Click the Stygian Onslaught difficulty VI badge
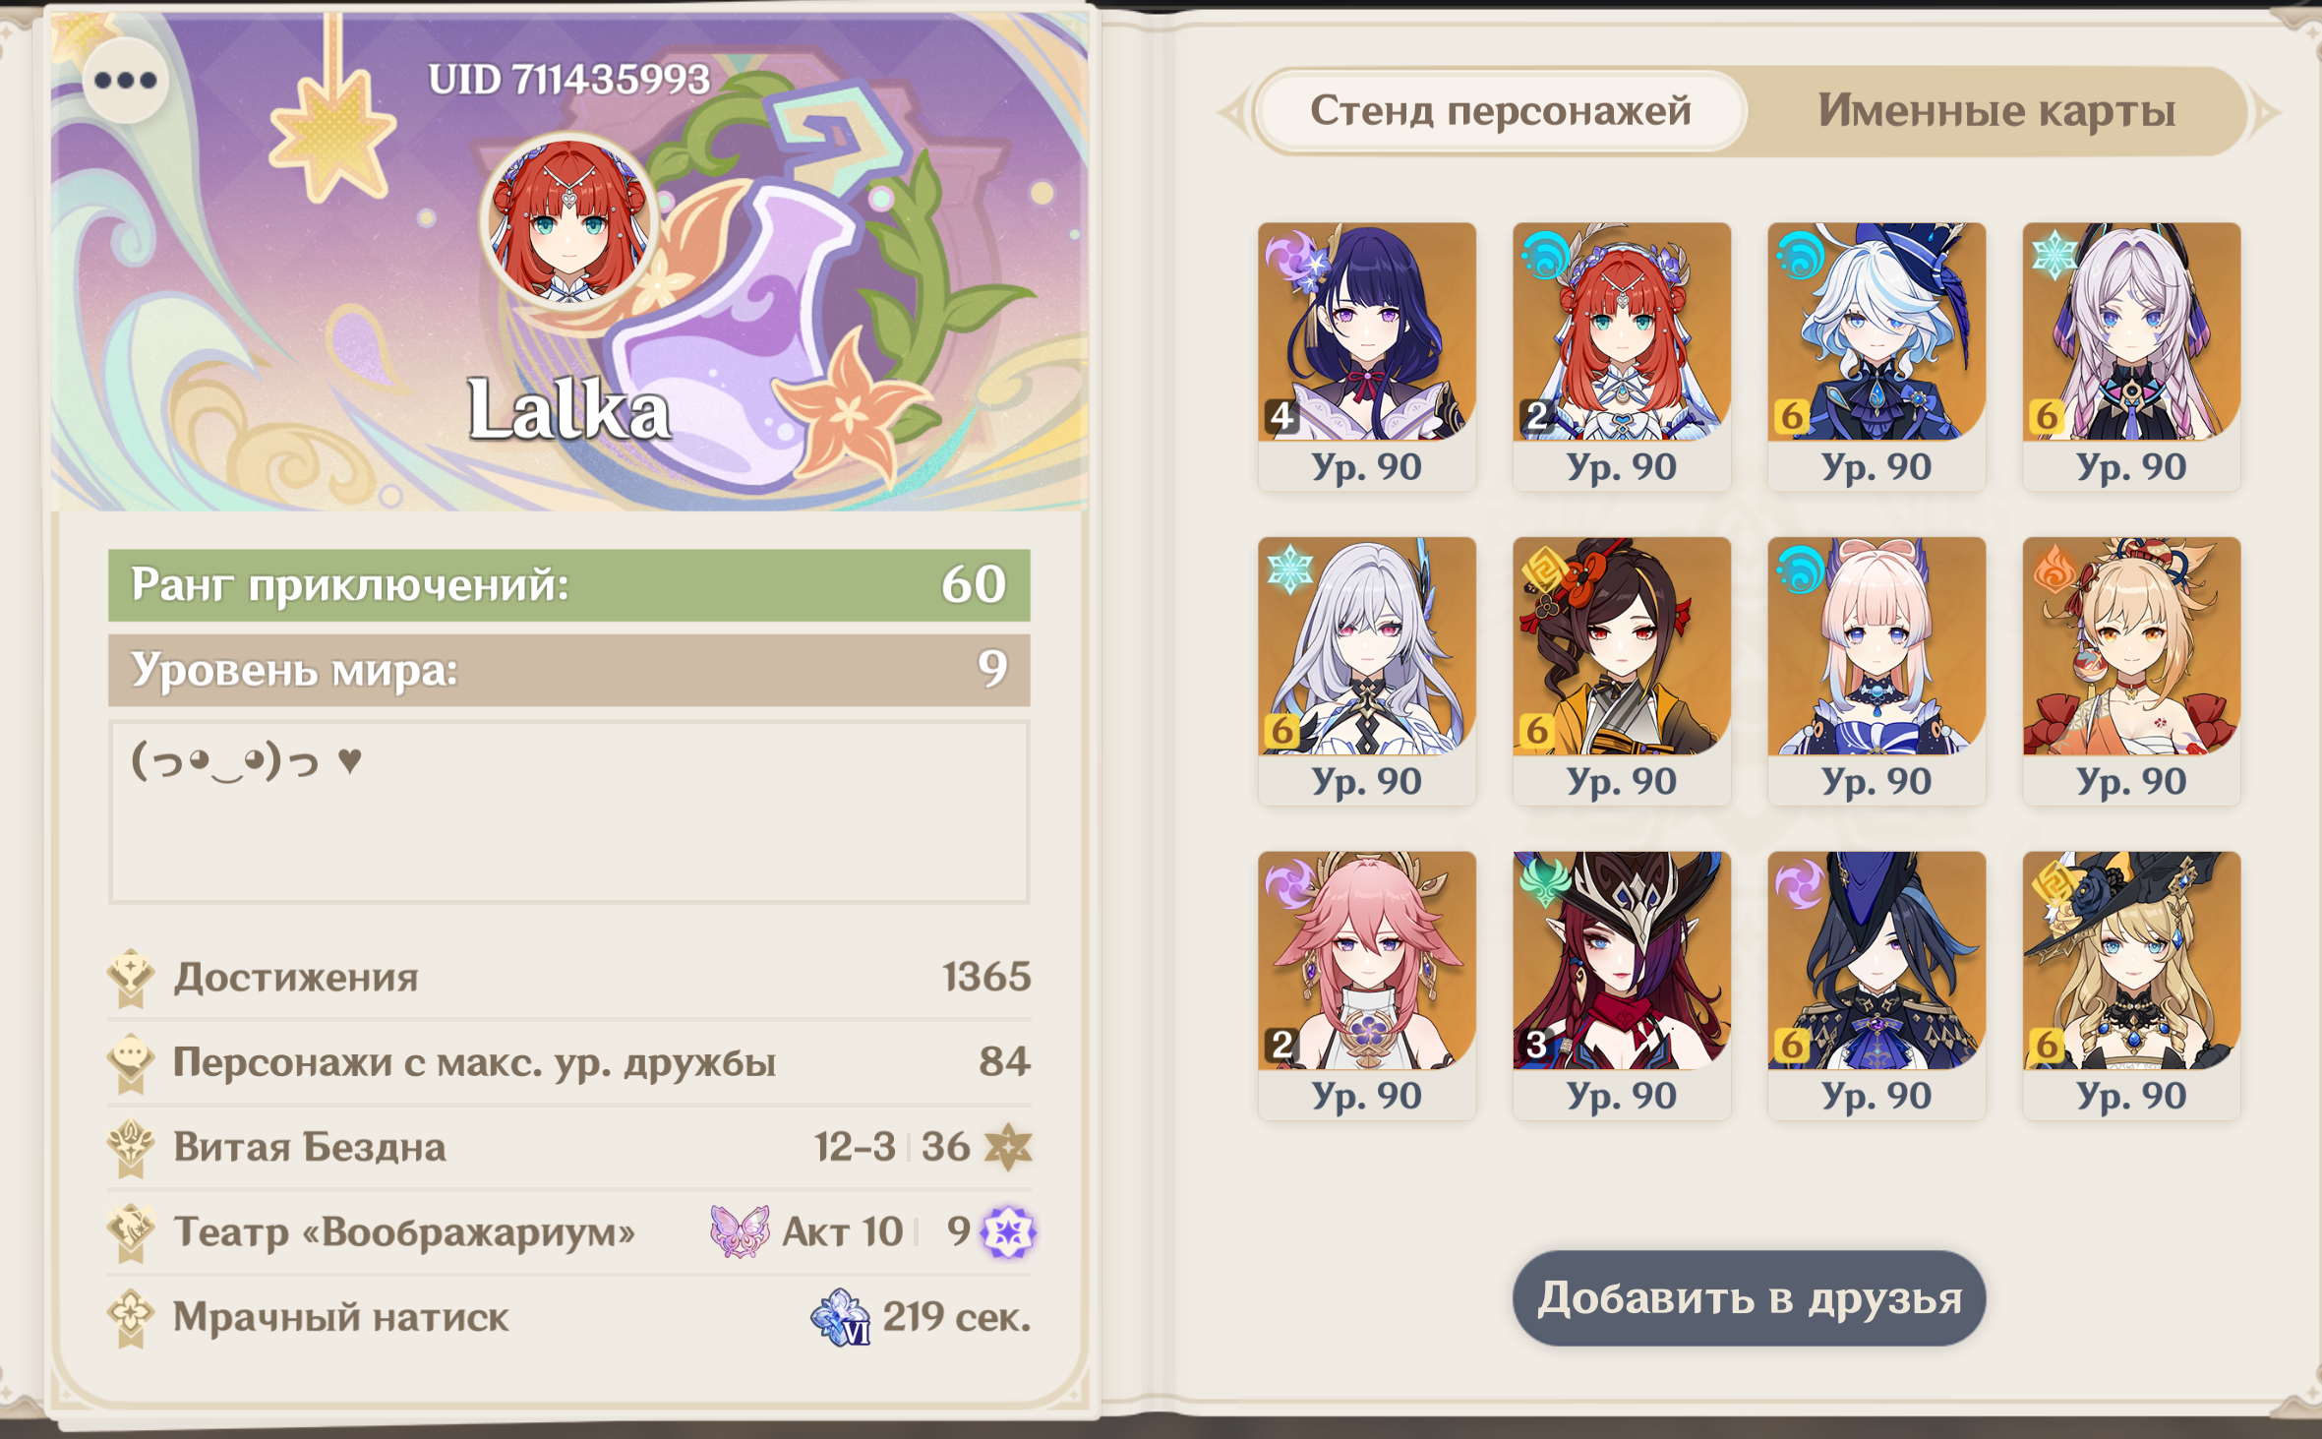The image size is (2322, 1439). click(841, 1318)
